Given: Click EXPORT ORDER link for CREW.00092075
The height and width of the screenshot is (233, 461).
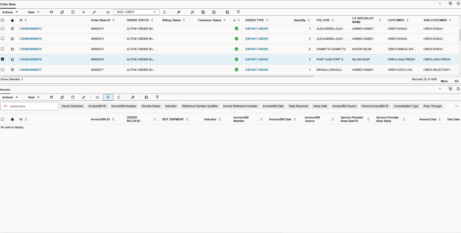Looking at the screenshot, I should pyautogui.click(x=257, y=49).
